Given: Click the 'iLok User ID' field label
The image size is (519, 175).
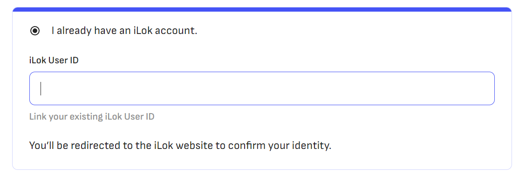Looking at the screenshot, I should coord(54,61).
